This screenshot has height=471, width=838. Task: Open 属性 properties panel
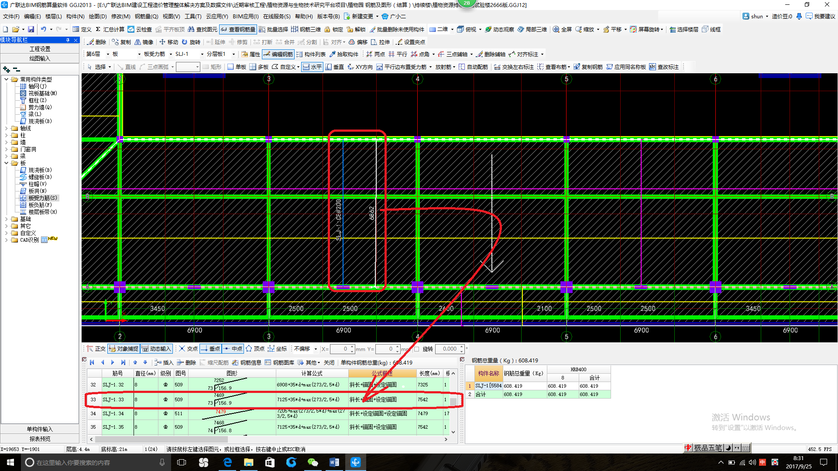(251, 54)
